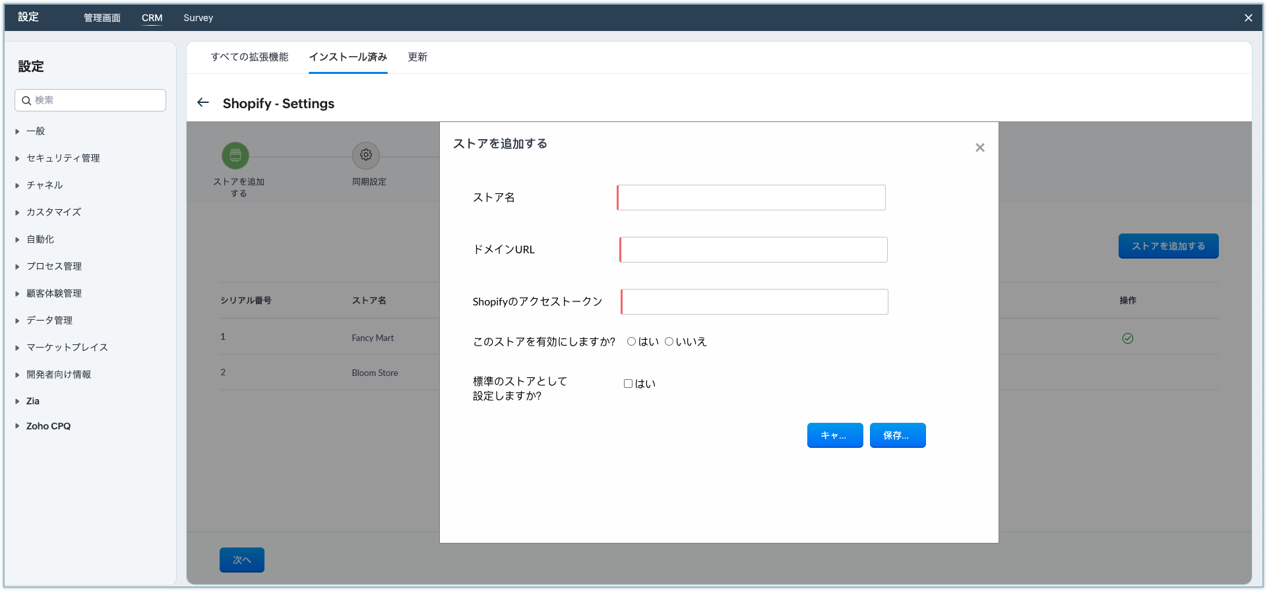1267x591 pixels.
Task: Click the キャンセル button in dialog
Action: 834,435
